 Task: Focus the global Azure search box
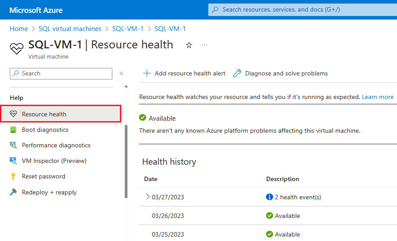pos(302,10)
